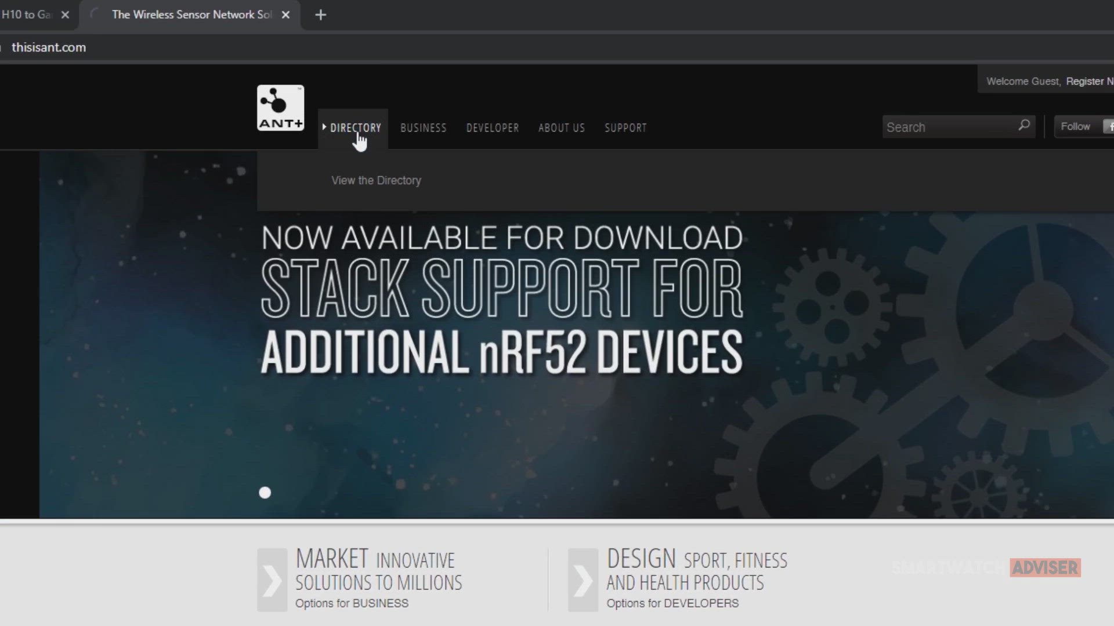Open the SUPPORT menu
The width and height of the screenshot is (1114, 626).
tap(625, 128)
